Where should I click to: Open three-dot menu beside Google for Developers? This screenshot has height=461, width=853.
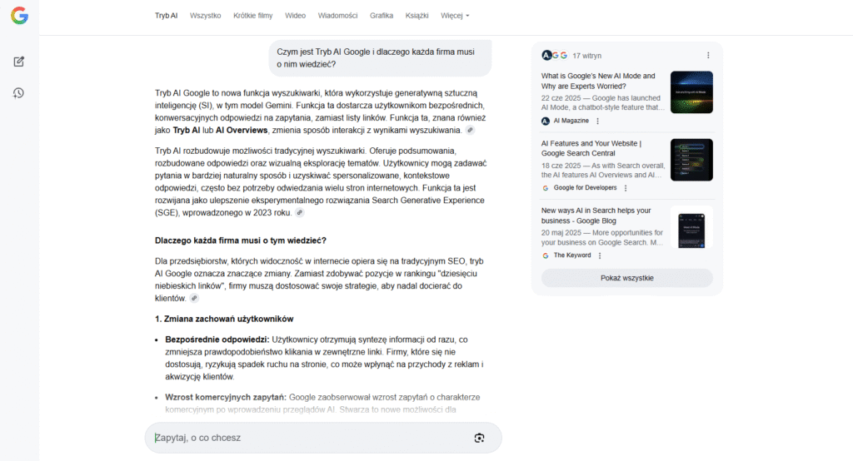point(626,188)
